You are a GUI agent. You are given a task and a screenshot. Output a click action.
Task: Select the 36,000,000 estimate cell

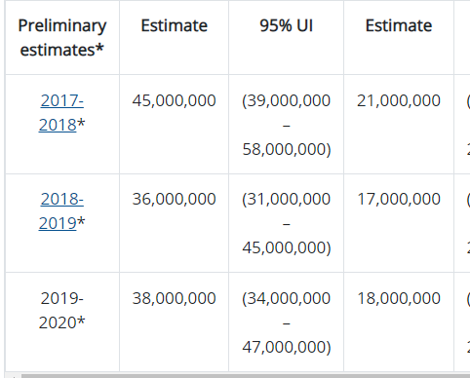click(174, 199)
